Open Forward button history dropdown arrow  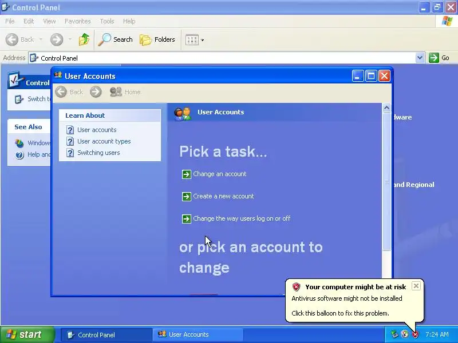pos(70,39)
